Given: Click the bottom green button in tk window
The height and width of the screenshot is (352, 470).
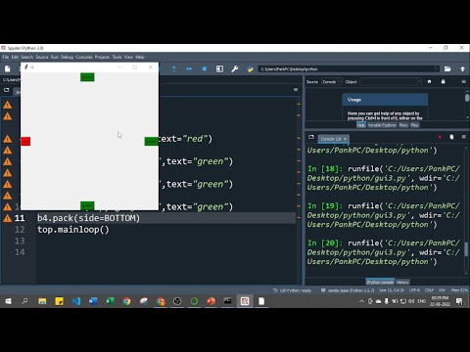Looking at the screenshot, I should click(x=87, y=205).
